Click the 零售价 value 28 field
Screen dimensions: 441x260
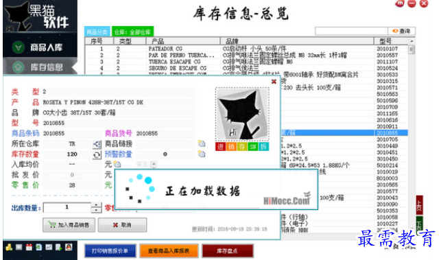72,185
